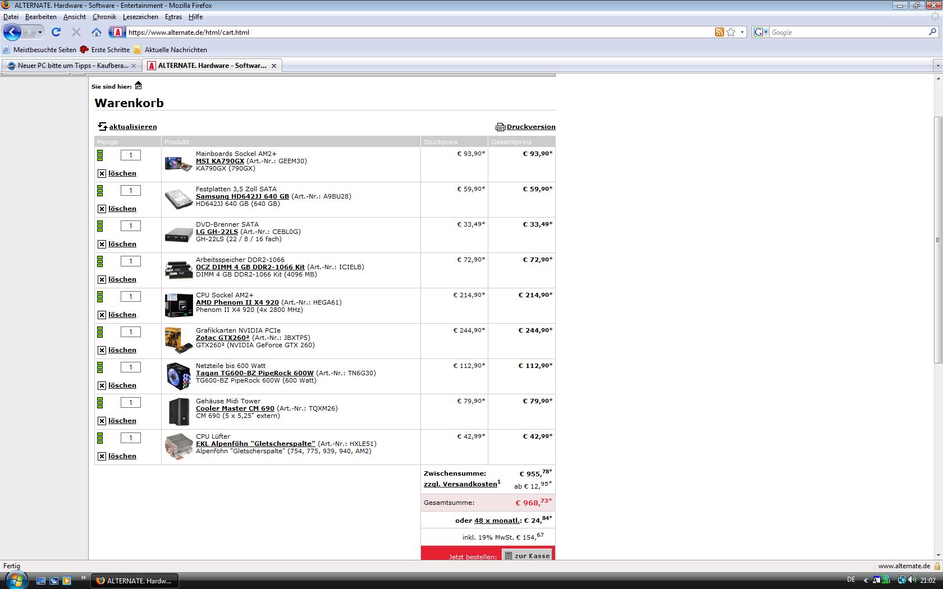Click the show desktop quick launch icon

(41, 581)
